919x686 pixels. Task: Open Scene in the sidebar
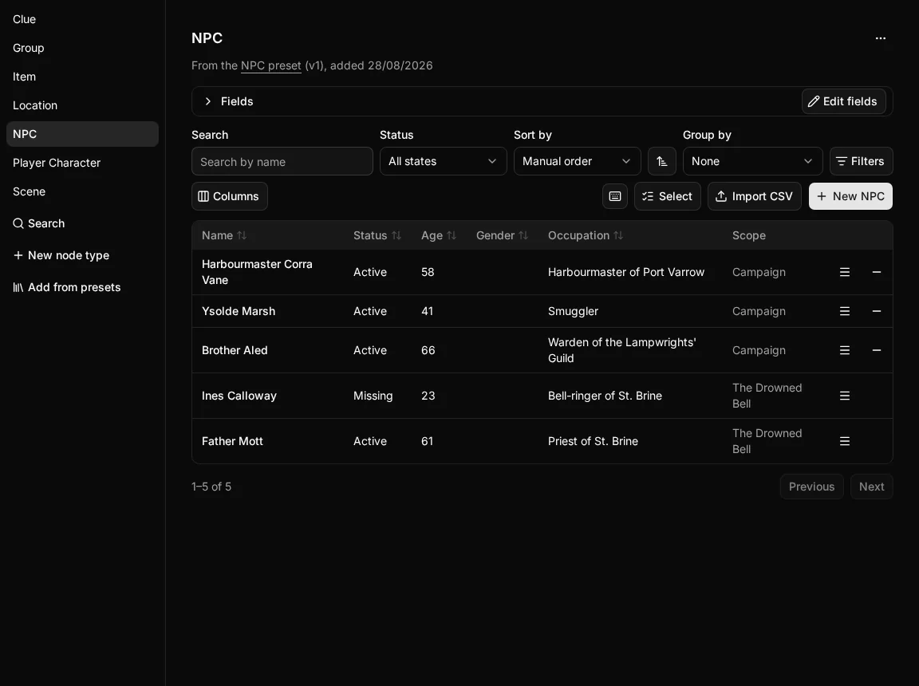(x=82, y=191)
